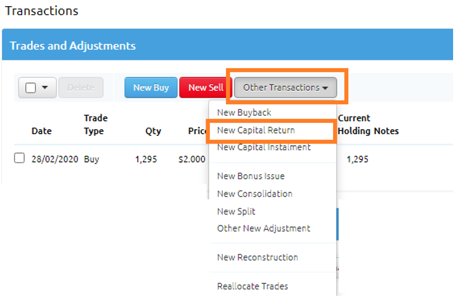Viewport: 476px width, 306px height.
Task: Pick New Split from dropdown
Action: tap(236, 211)
